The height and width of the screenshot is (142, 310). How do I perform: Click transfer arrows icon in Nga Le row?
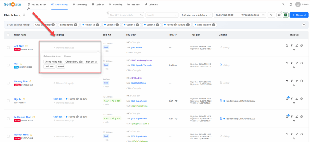click(x=294, y=103)
